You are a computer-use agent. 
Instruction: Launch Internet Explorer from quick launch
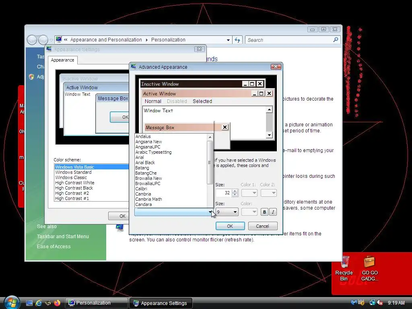39,303
